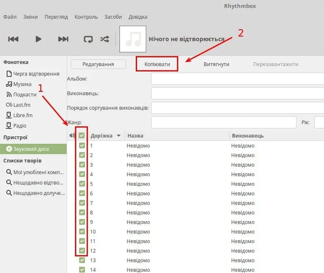Click track number 12
This screenshot has width=324, height=273.
(x=93, y=251)
